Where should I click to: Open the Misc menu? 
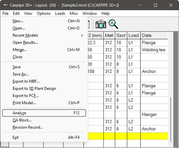[74, 13]
